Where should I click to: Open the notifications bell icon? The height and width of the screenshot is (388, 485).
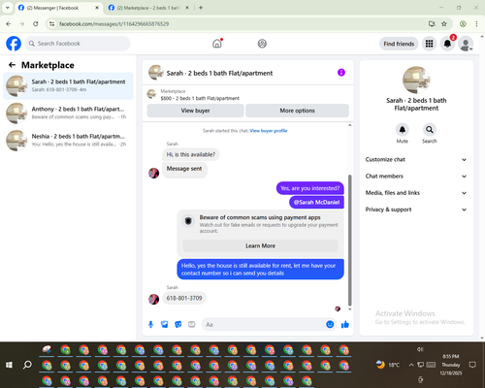pyautogui.click(x=447, y=44)
